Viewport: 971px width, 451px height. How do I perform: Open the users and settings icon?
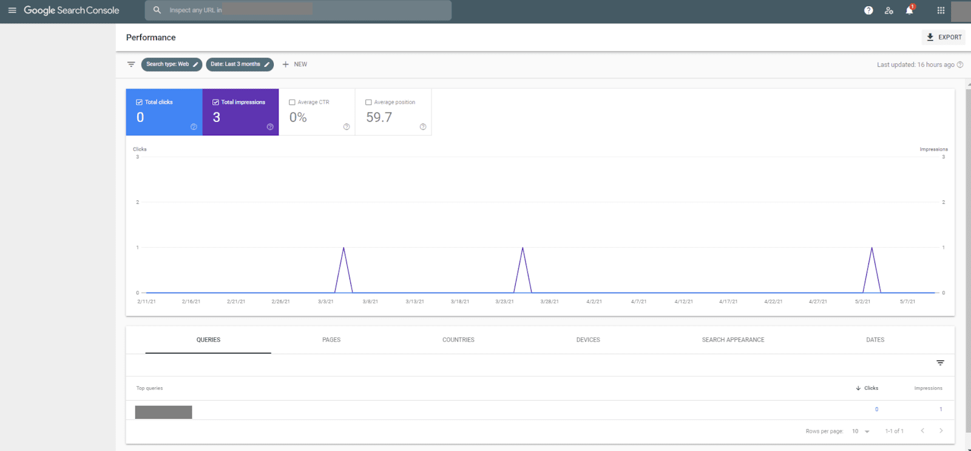tap(889, 10)
